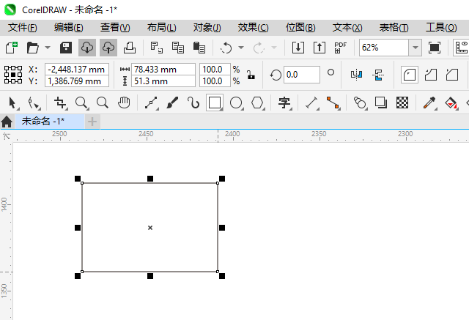Expand the zoom level dropdown
Viewport: 469px width, 320px height.
pos(416,48)
